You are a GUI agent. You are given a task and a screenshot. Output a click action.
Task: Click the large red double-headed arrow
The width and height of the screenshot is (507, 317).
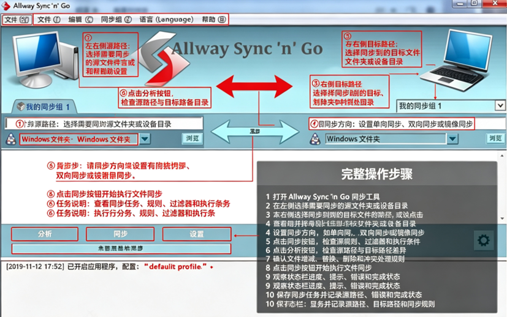click(x=254, y=86)
